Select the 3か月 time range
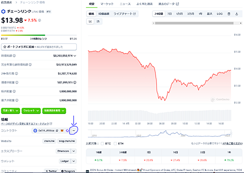 pyautogui.click(x=190, y=14)
